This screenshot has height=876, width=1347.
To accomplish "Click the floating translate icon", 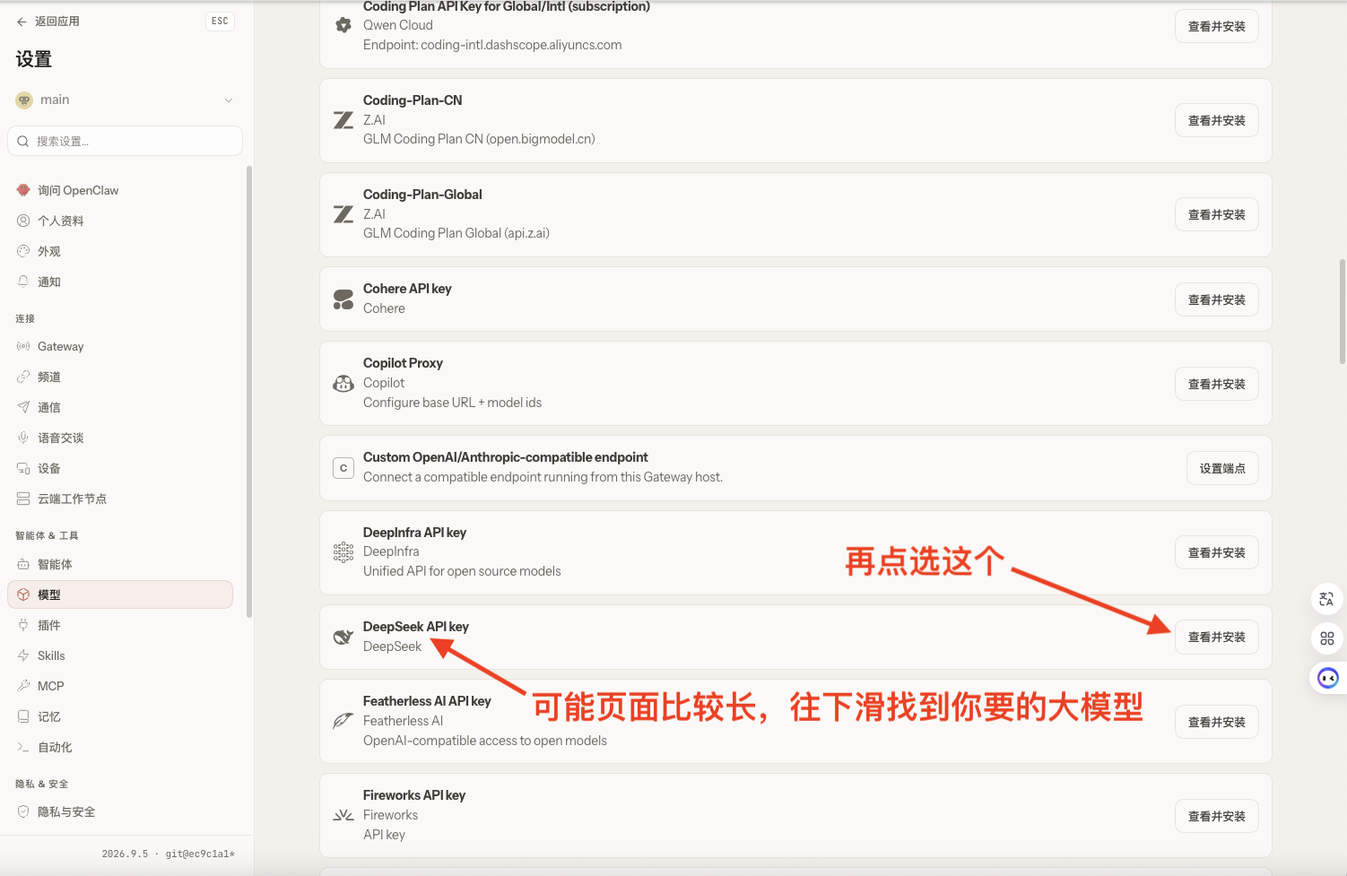I will click(1327, 599).
